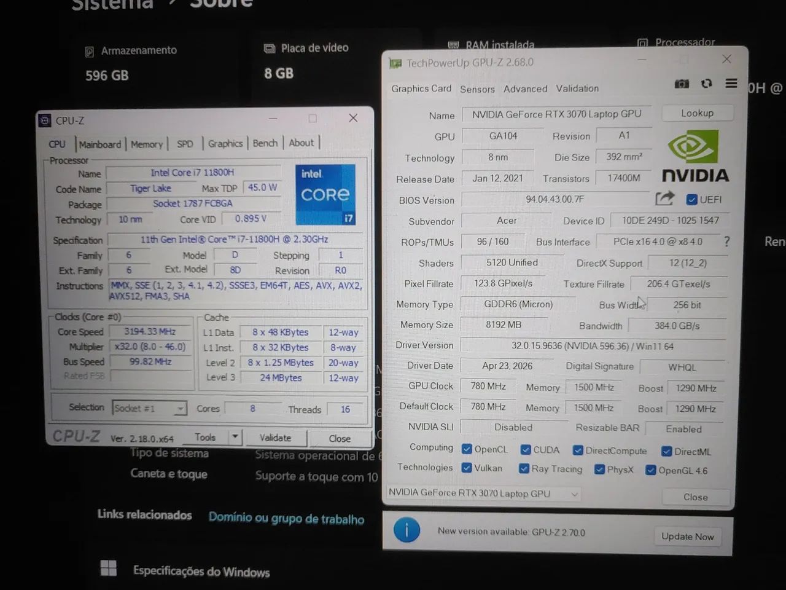The height and width of the screenshot is (590, 786).
Task: Click the BIOS Version field 94.04.43.00.7F
Action: tap(555, 199)
